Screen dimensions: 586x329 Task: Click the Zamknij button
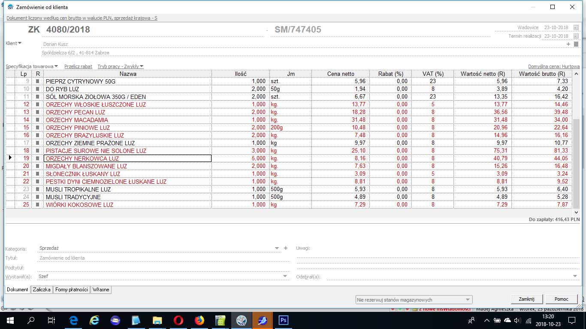coord(526,299)
